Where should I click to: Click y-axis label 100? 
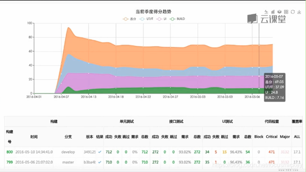pos(30,23)
